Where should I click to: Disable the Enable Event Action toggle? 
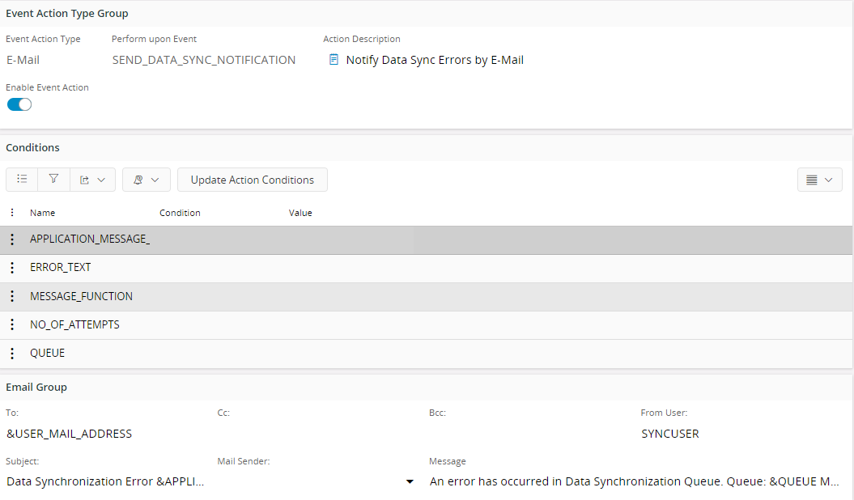(x=19, y=104)
